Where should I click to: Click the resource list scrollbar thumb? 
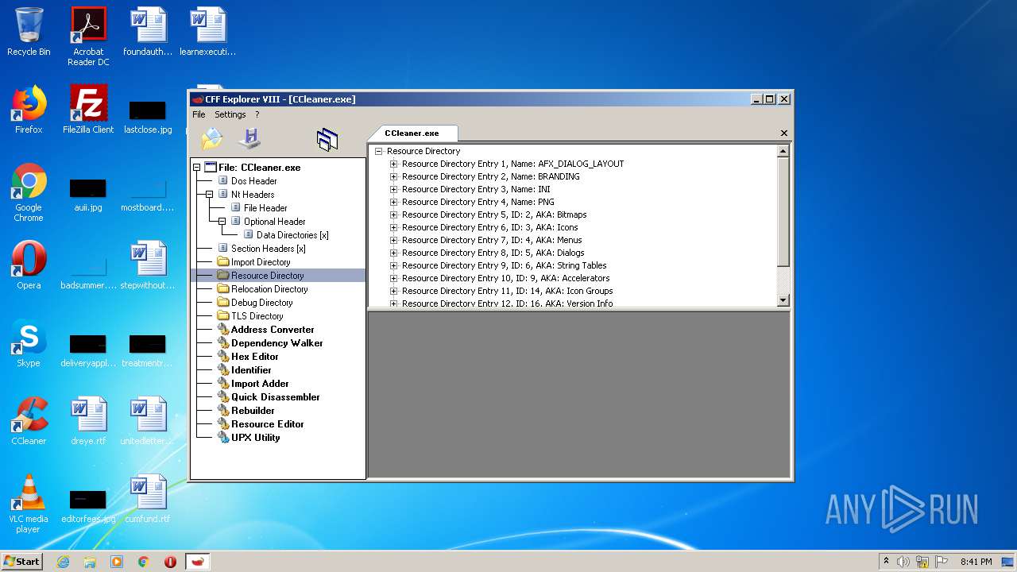click(x=783, y=211)
